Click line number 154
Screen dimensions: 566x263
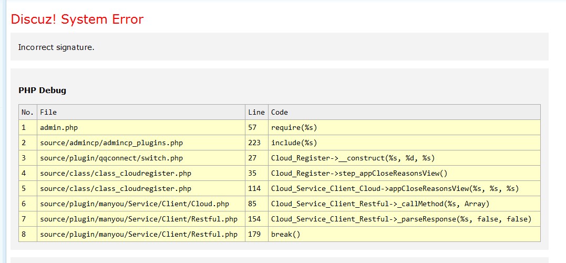click(256, 219)
